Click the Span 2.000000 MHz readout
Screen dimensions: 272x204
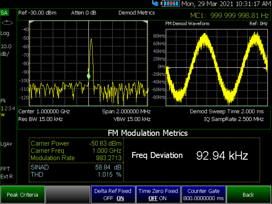(x=126, y=111)
